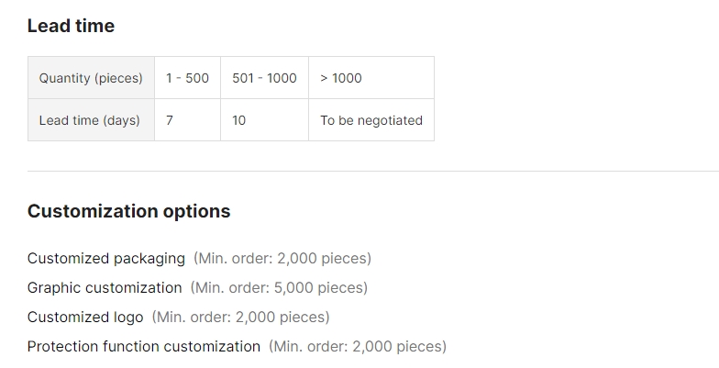Click Min. order beside Protection function customization
Image resolution: width=719 pixels, height=368 pixels.
(x=358, y=347)
